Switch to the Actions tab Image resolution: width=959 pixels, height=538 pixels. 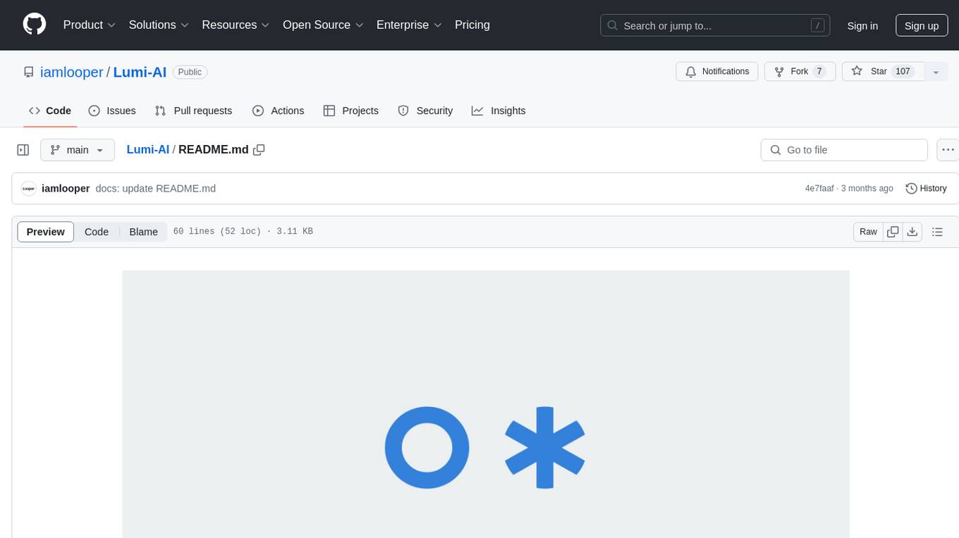(279, 111)
